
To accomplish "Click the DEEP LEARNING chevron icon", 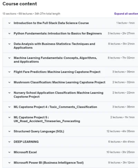I will pyautogui.click(x=9, y=142).
